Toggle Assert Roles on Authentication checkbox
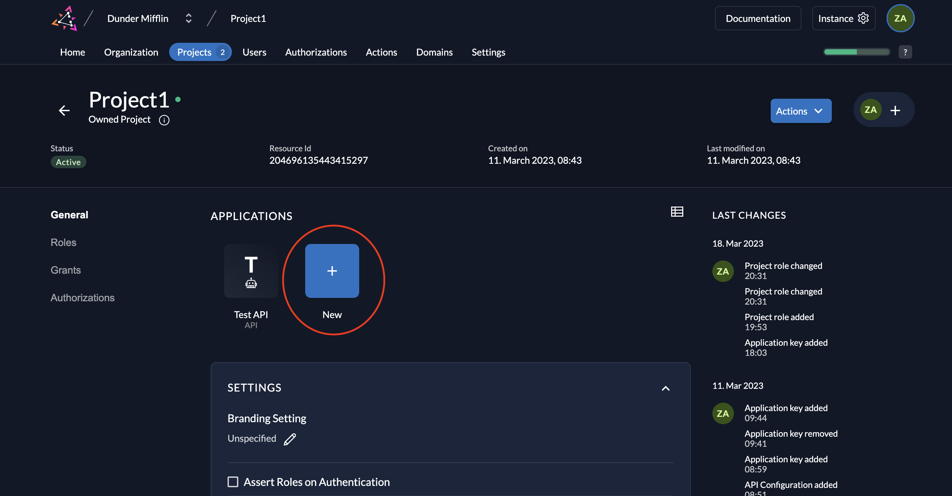952x496 pixels. 233,482
